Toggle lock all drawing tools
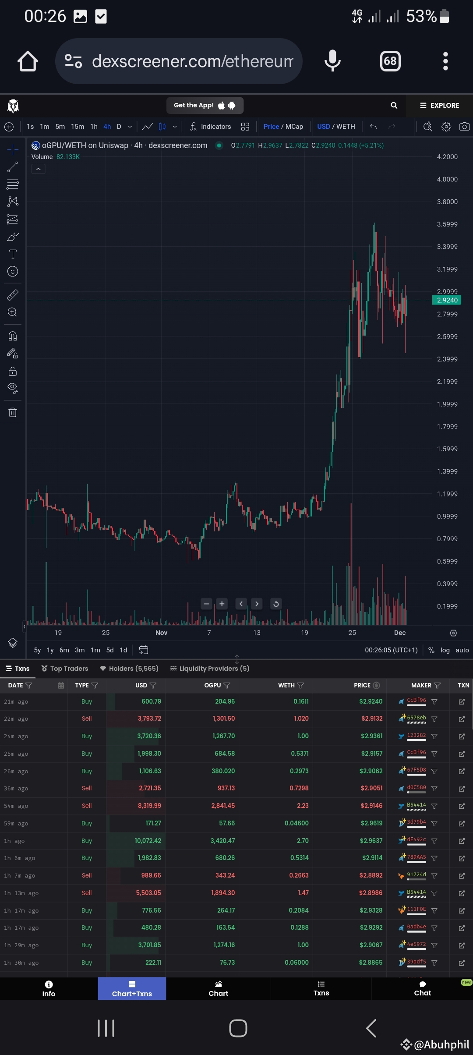 13,371
